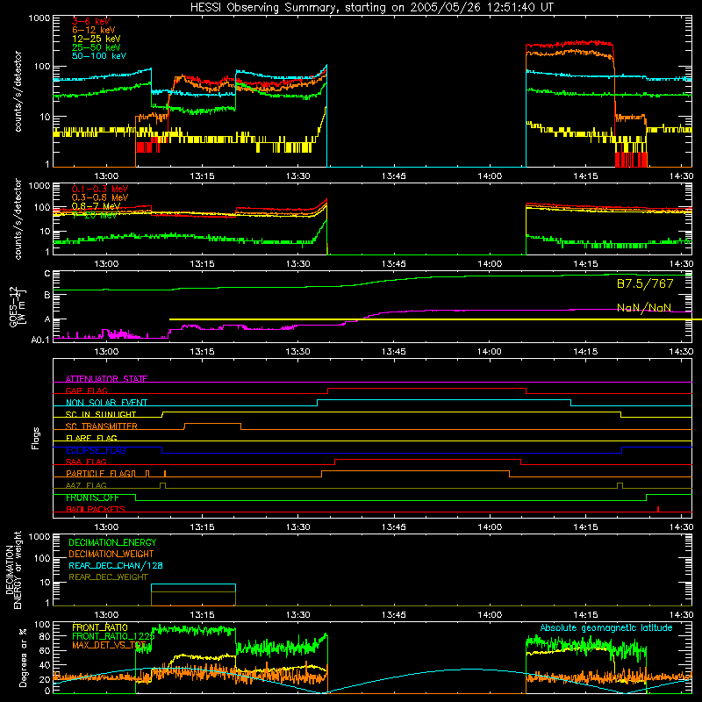The width and height of the screenshot is (702, 702).
Task: Click counts/s/detector axis title of MeV panel
Action: tap(18, 218)
